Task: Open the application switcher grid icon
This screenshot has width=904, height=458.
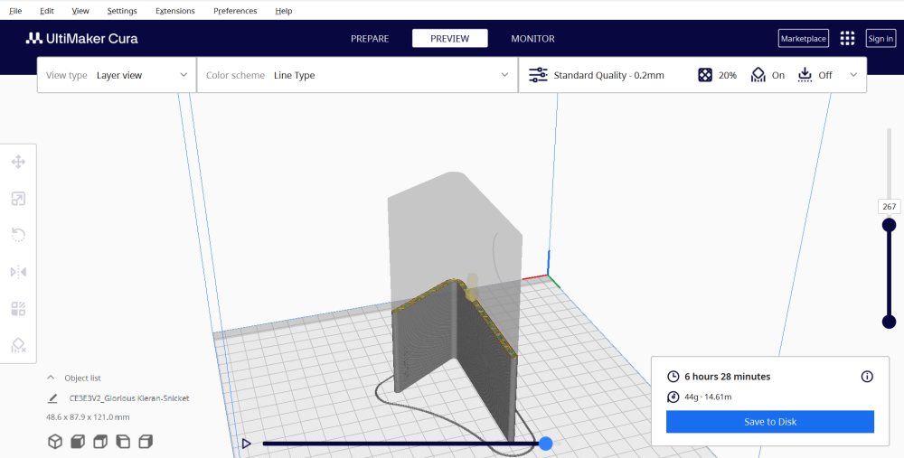Action: click(x=847, y=39)
